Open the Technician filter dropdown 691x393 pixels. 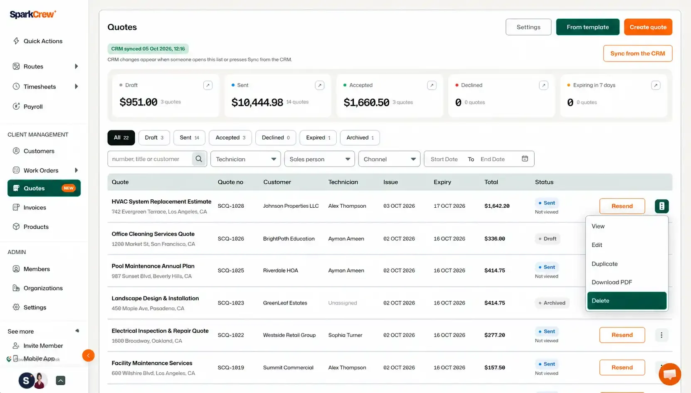point(246,159)
